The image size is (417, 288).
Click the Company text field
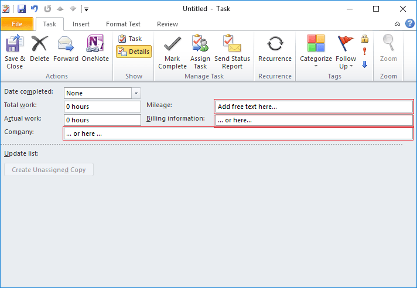click(238, 133)
